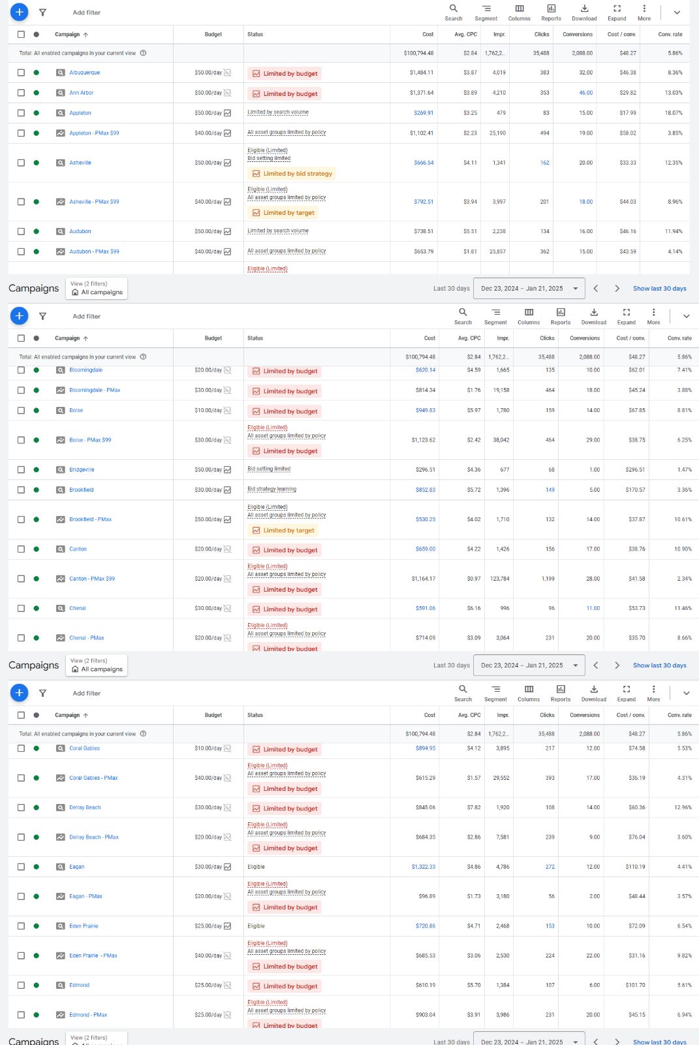699x1045 pixels.
Task: Open the green status dropdown for Eden Prairie
Action: [x=36, y=926]
